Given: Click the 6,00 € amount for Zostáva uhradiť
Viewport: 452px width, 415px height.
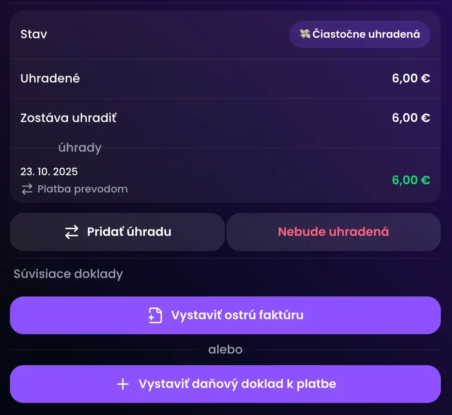Looking at the screenshot, I should point(411,118).
